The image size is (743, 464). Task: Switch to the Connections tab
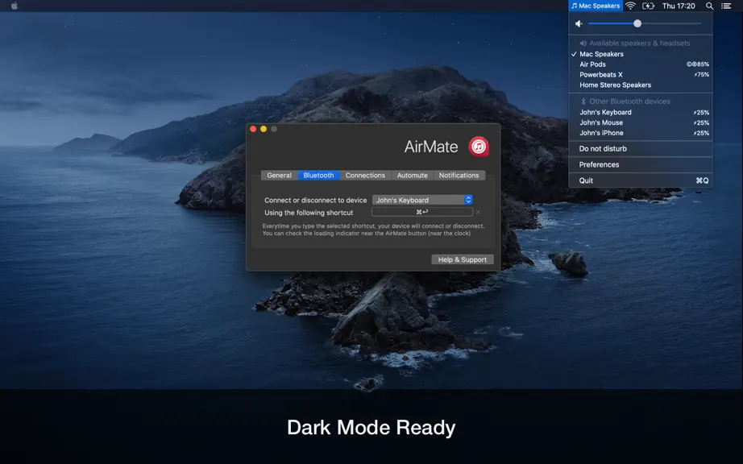click(x=365, y=175)
